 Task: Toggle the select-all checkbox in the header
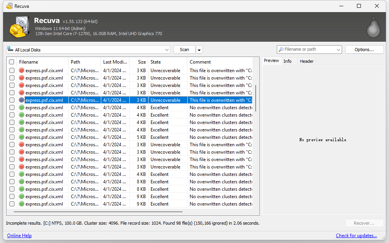pos(12,62)
